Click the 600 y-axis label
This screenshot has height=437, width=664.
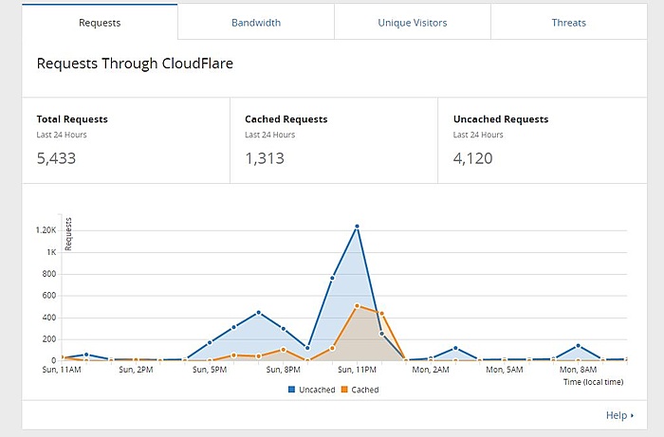(49, 295)
